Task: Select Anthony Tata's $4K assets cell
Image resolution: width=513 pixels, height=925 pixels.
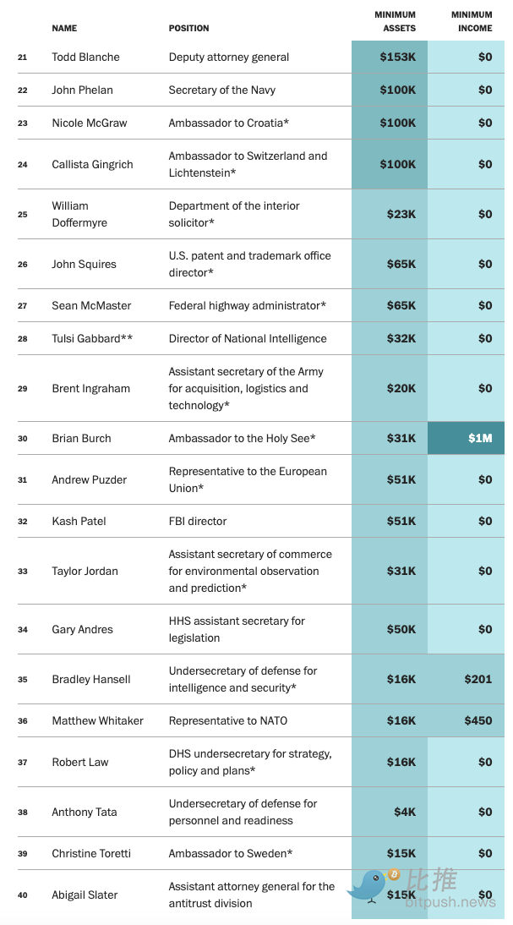Action: (x=390, y=812)
